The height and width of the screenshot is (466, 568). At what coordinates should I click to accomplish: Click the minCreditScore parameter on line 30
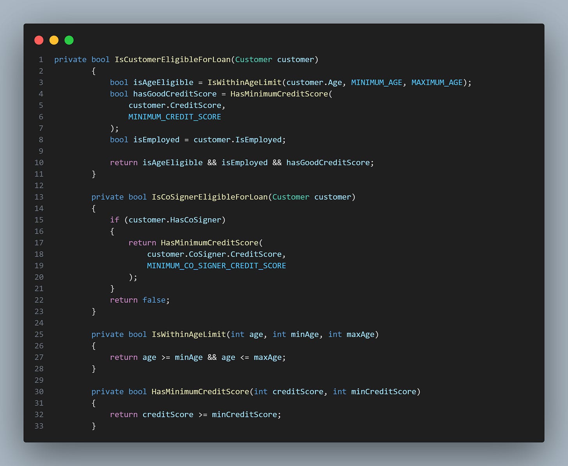(x=383, y=392)
